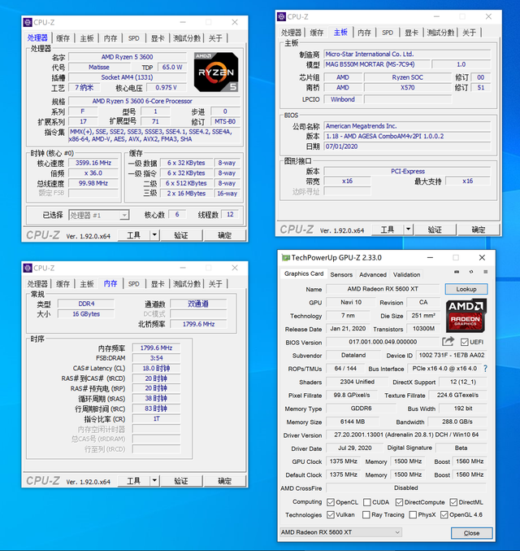Click the AMD Radeon Graphics logo
This screenshot has width=520, height=551.
(x=466, y=316)
